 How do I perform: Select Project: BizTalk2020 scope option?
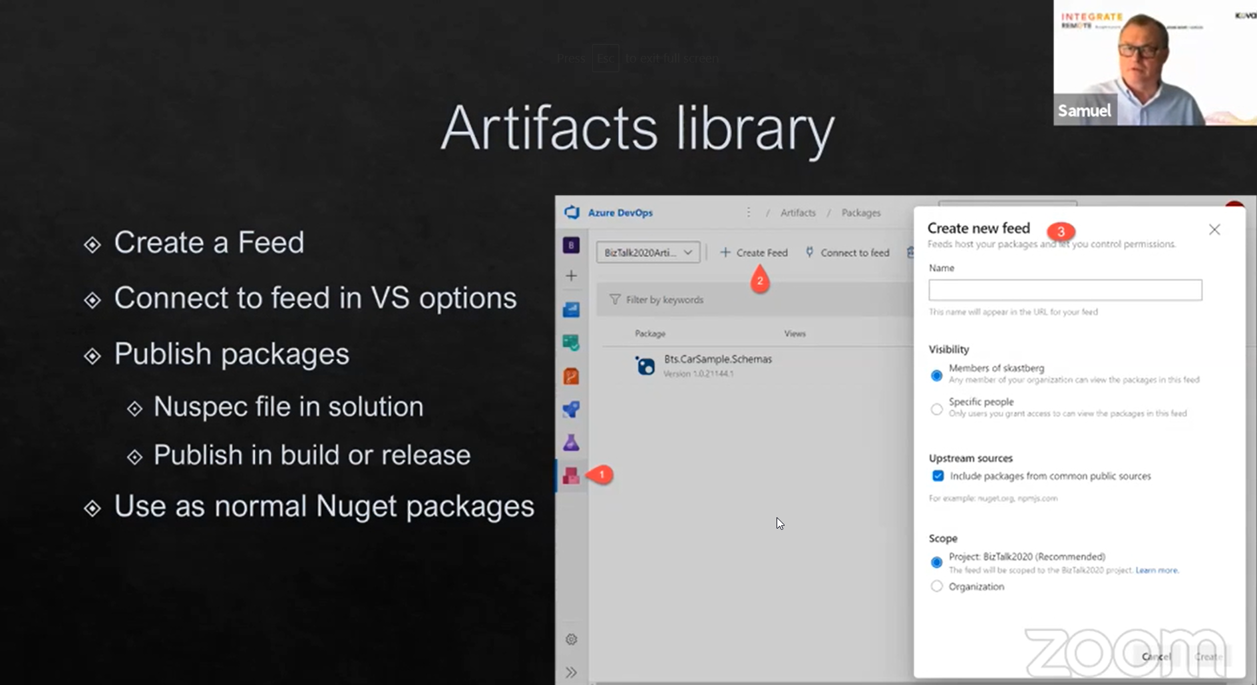936,563
